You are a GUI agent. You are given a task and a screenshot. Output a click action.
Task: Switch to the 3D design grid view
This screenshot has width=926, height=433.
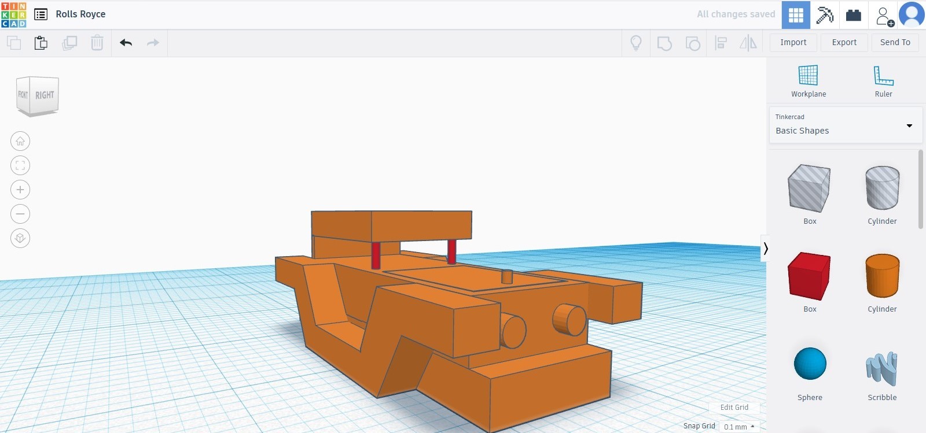coord(796,15)
